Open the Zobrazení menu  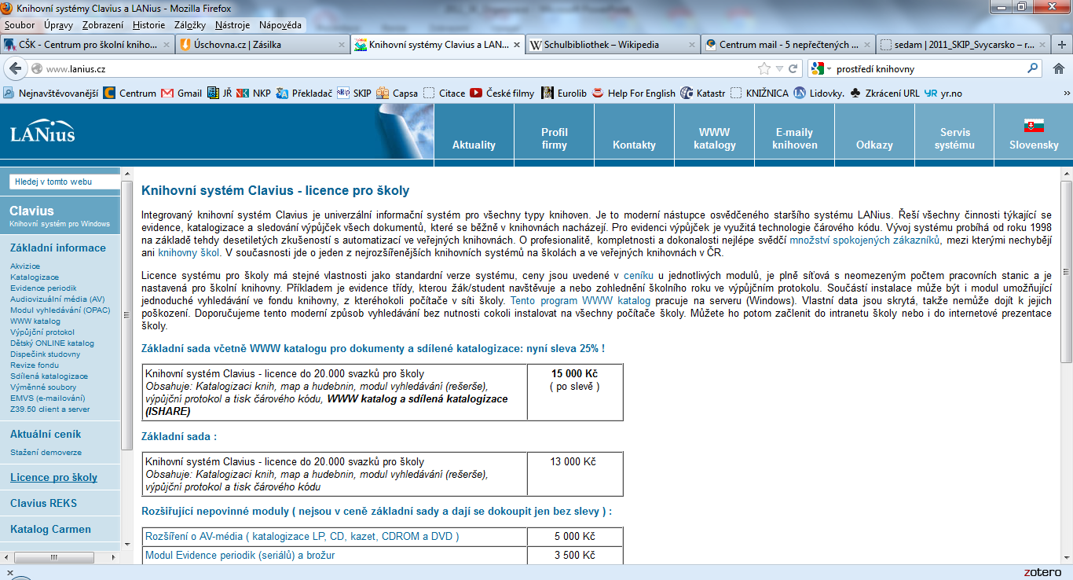tap(103, 25)
